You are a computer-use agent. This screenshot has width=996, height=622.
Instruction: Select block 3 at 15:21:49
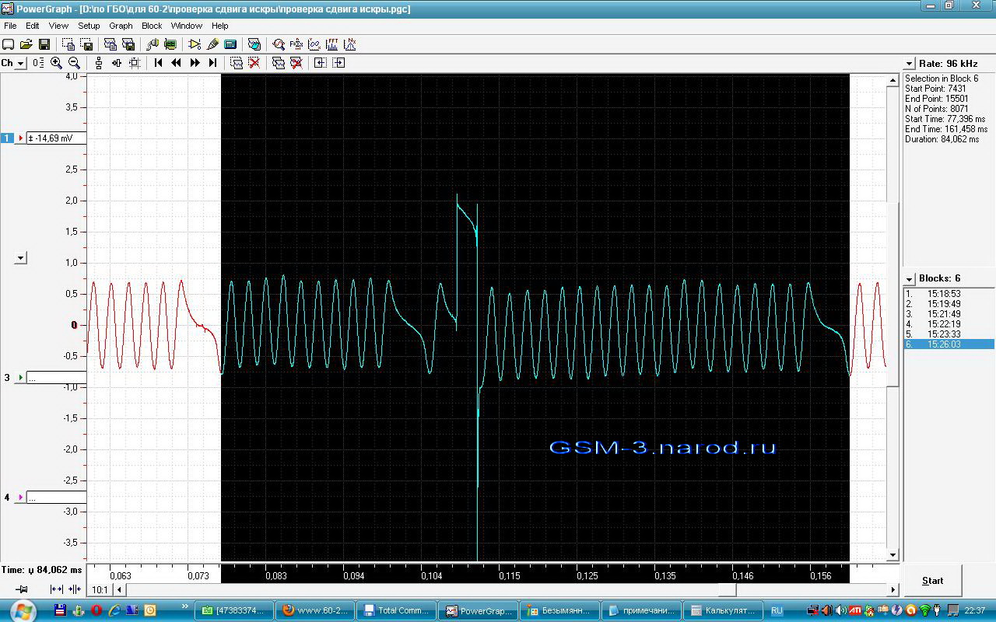click(x=949, y=314)
